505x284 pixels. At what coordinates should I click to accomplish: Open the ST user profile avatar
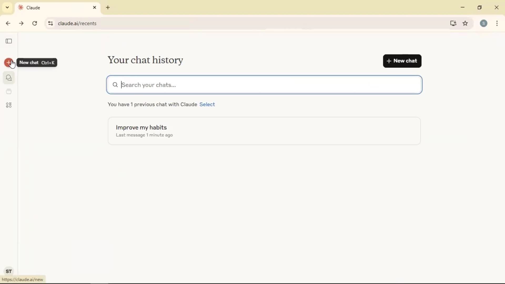click(9, 271)
